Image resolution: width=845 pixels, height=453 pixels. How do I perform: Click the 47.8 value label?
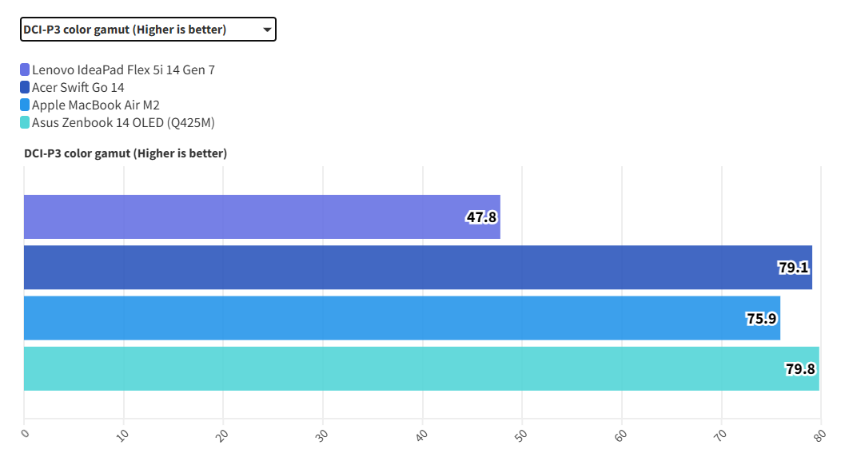[x=481, y=217]
